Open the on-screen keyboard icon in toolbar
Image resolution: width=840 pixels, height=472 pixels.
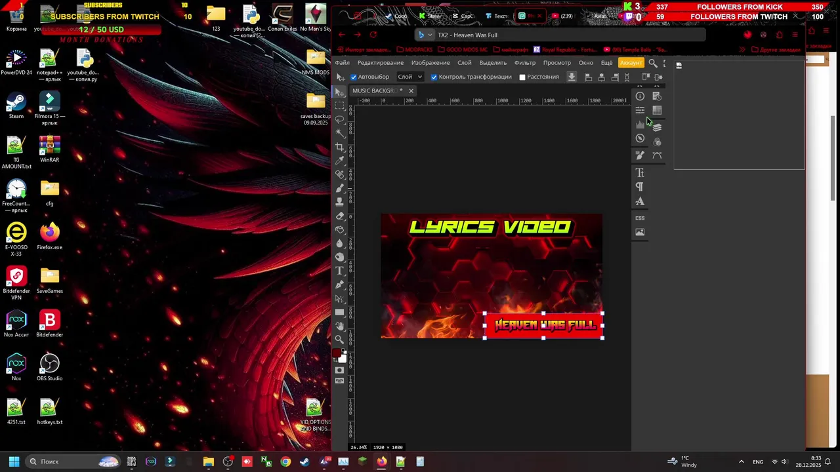(339, 381)
